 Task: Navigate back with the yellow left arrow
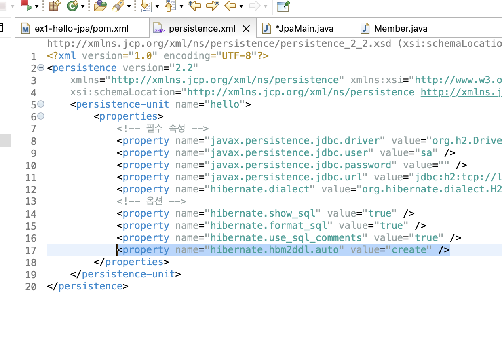point(230,6)
